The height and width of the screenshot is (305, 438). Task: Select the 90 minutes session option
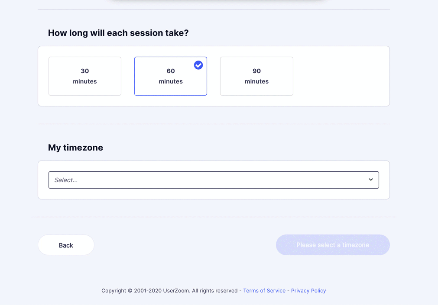(x=256, y=76)
